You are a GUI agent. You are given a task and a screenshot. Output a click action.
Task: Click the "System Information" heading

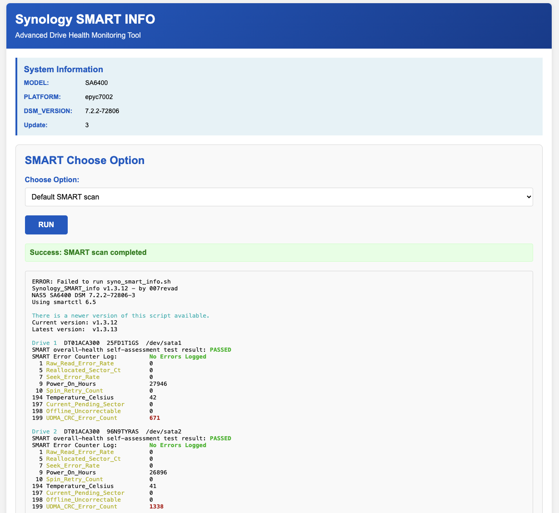pyautogui.click(x=64, y=70)
